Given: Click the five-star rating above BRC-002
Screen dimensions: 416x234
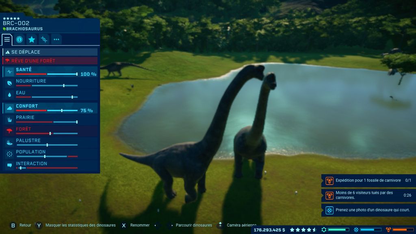Looking at the screenshot, I should tap(11, 19).
